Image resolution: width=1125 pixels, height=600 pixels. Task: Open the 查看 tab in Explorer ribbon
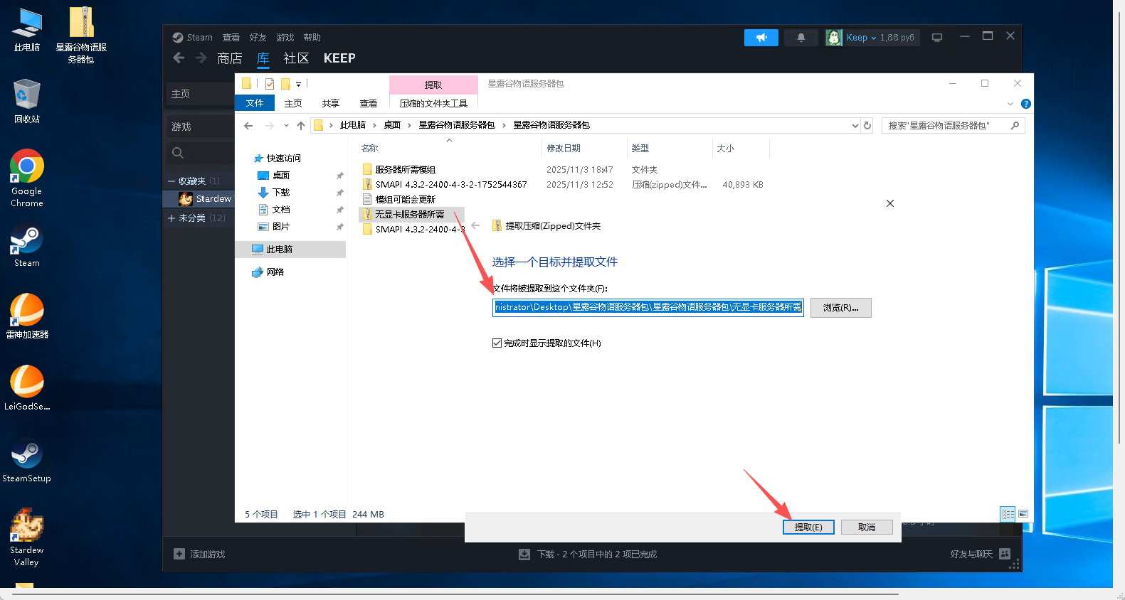tap(368, 104)
